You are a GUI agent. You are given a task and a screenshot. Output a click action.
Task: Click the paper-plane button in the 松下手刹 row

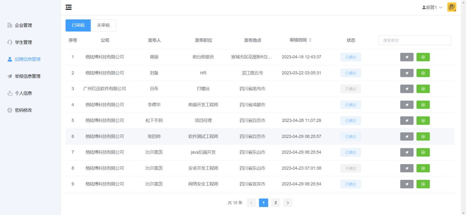click(407, 121)
